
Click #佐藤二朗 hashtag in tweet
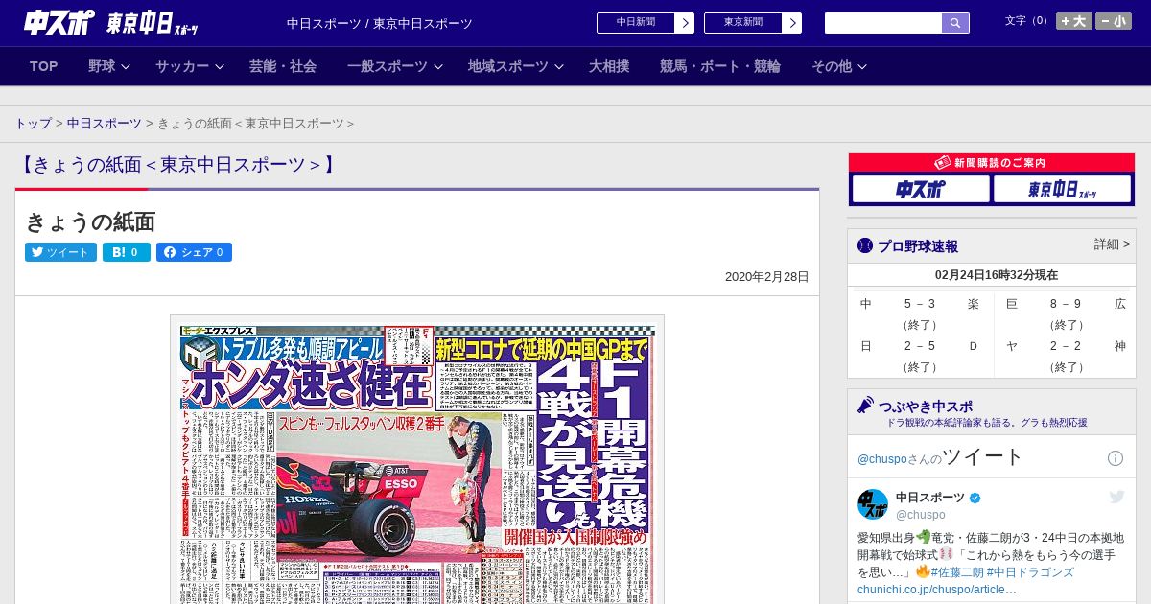(956, 572)
